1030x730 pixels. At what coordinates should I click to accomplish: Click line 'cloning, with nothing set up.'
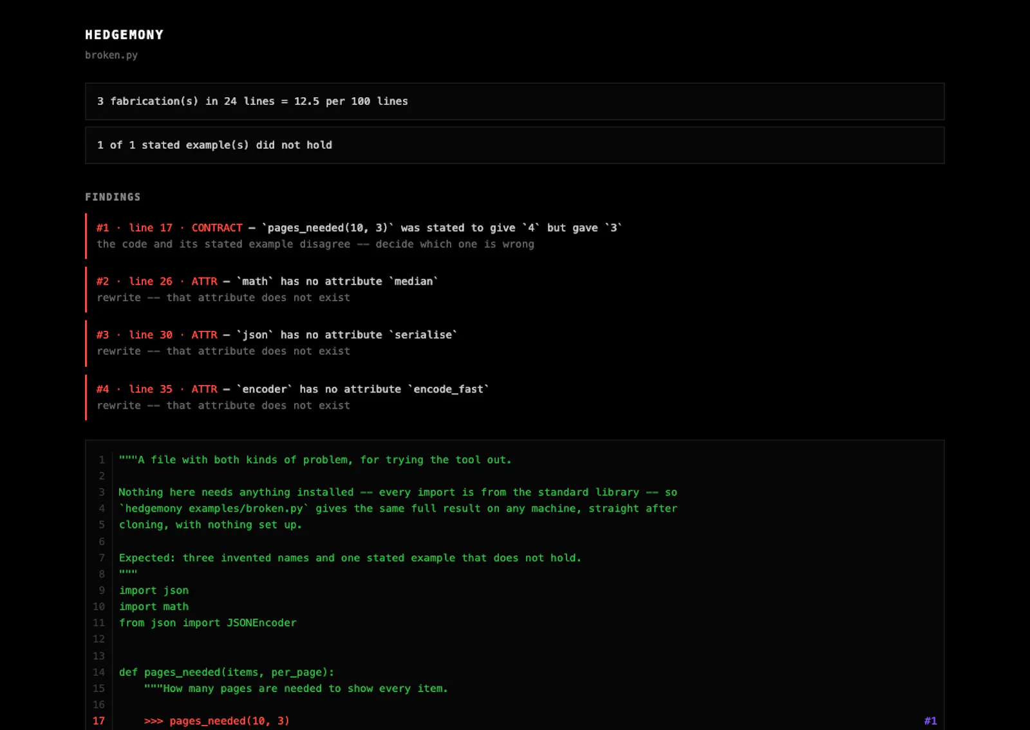coord(211,525)
